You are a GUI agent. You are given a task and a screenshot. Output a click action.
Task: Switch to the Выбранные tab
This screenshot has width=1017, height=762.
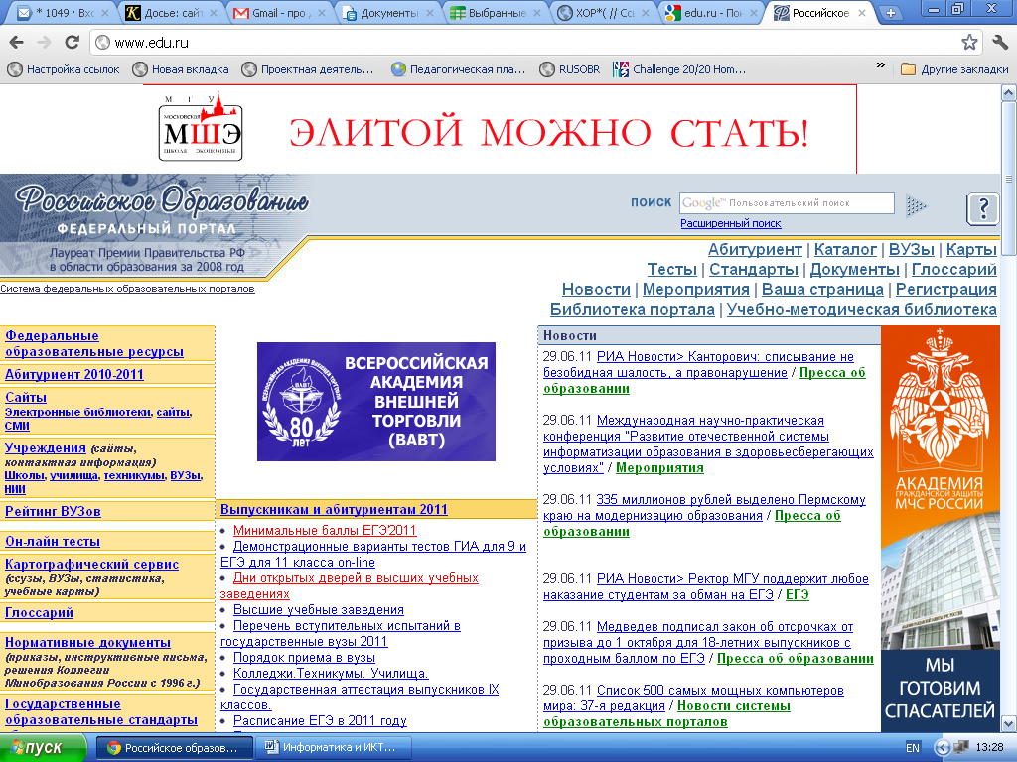tap(494, 13)
